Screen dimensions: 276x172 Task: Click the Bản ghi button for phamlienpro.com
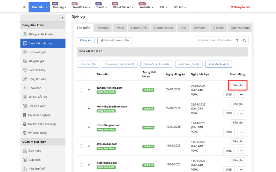tap(238, 123)
